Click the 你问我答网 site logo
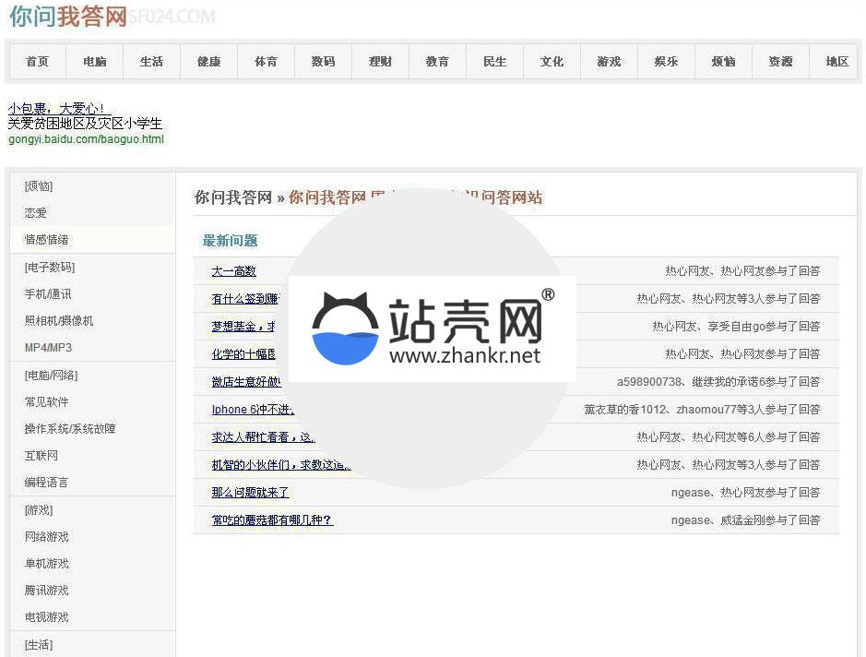This screenshot has height=657, width=866. point(68,17)
